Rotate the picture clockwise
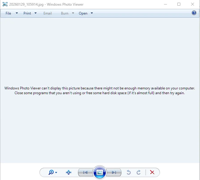The image size is (200, 180). tap(139, 172)
